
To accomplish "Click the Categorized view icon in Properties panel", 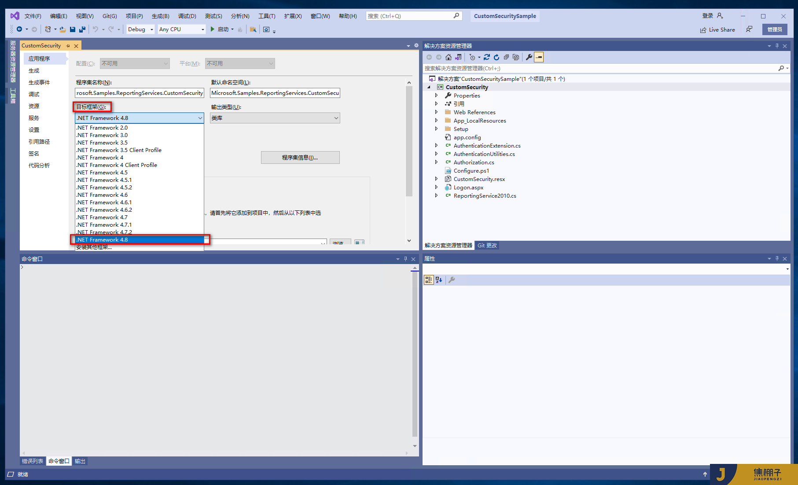I will [x=429, y=280].
